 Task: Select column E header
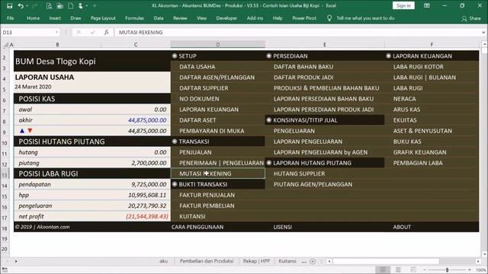[x=325, y=45]
